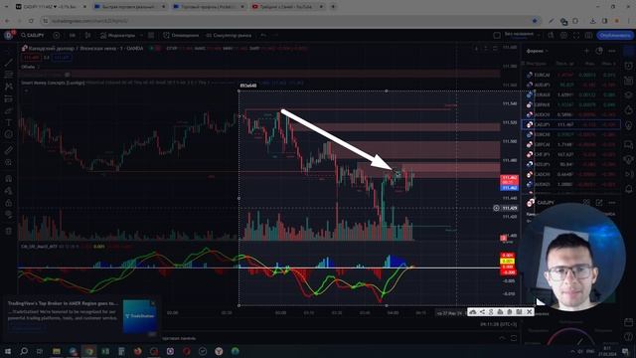Screen dimensions: 636x358
Task: Share the captured selection
Action: tap(482, 311)
